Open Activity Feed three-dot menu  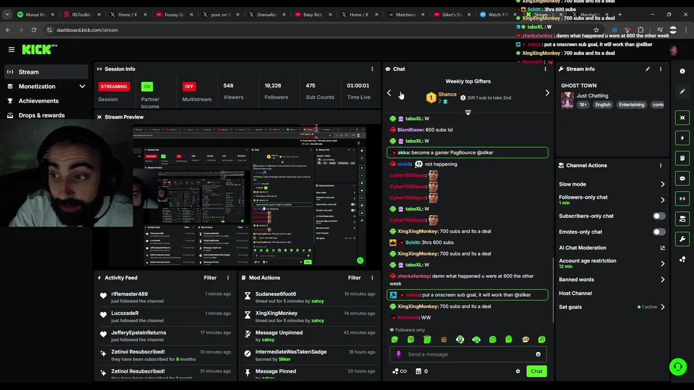click(x=228, y=277)
